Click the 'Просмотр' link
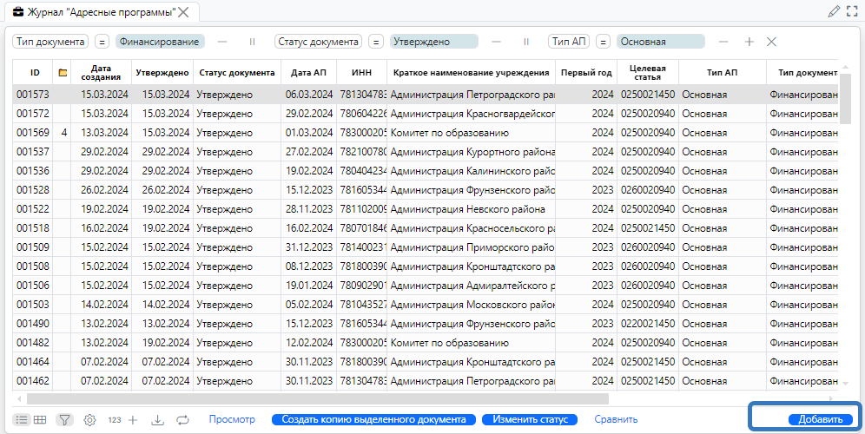The height and width of the screenshot is (434, 865). click(232, 419)
